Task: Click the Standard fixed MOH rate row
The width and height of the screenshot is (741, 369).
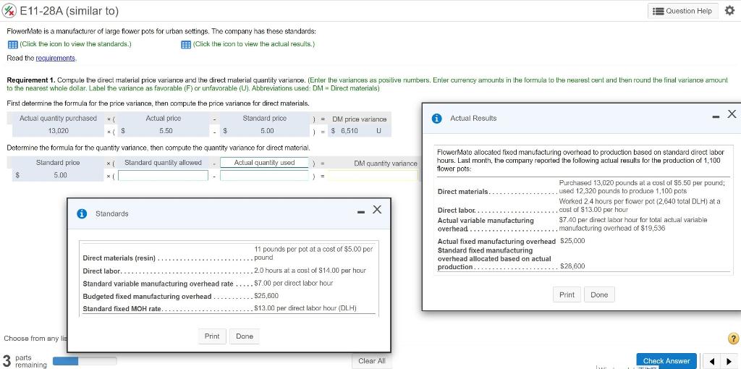Action: [x=229, y=308]
